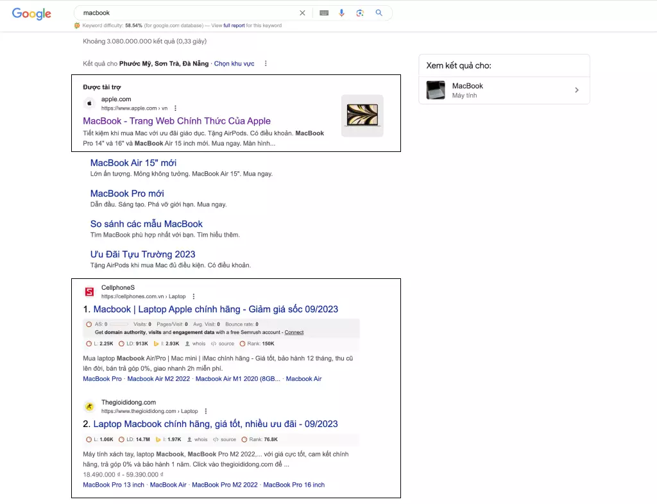Click Chọn khu vực link

[x=234, y=63]
